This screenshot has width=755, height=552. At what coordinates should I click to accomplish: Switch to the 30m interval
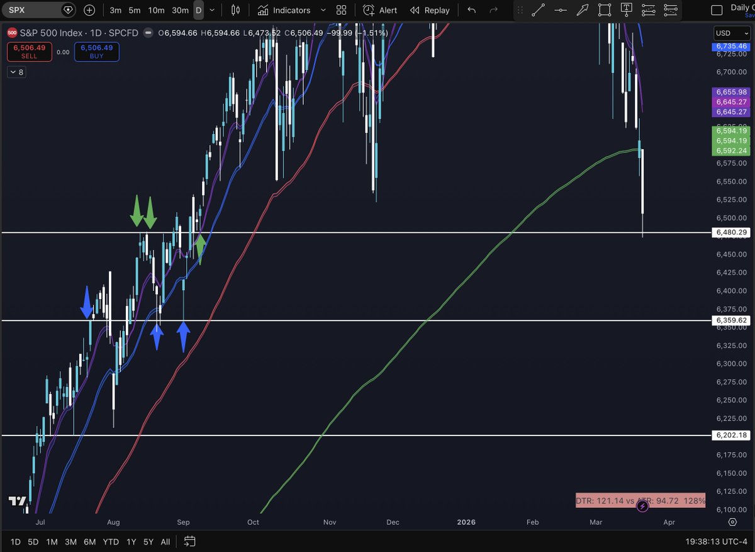click(x=181, y=10)
